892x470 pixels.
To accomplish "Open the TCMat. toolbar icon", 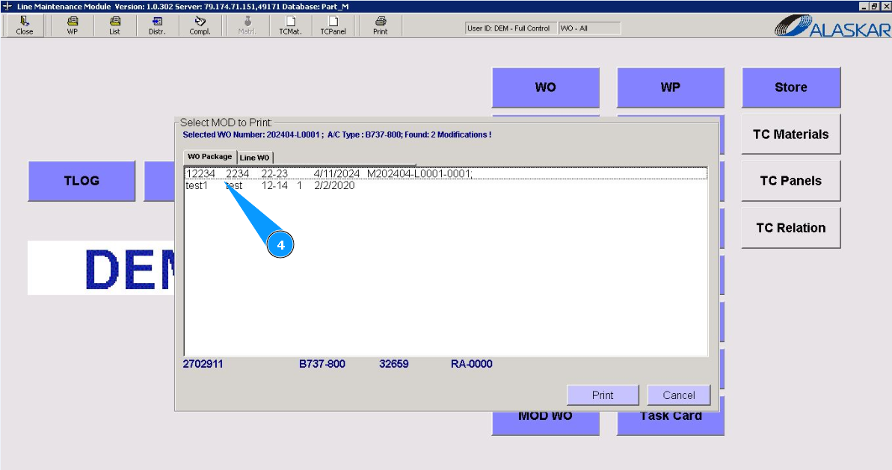I will point(290,25).
